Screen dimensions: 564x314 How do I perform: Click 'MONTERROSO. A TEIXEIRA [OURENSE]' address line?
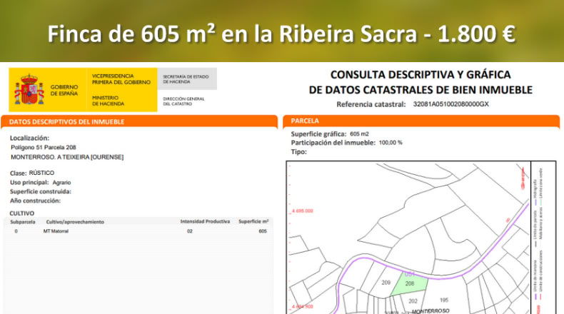point(67,157)
